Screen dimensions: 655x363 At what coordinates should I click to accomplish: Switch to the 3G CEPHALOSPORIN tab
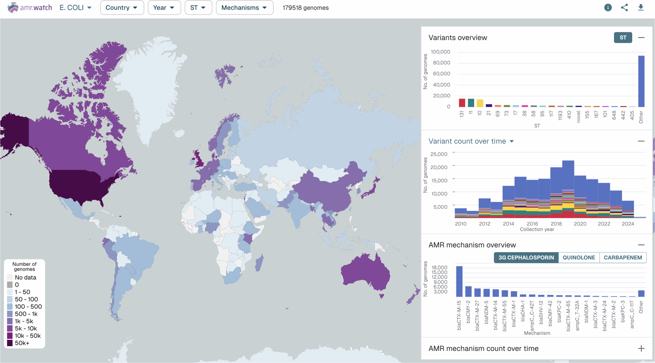point(526,257)
